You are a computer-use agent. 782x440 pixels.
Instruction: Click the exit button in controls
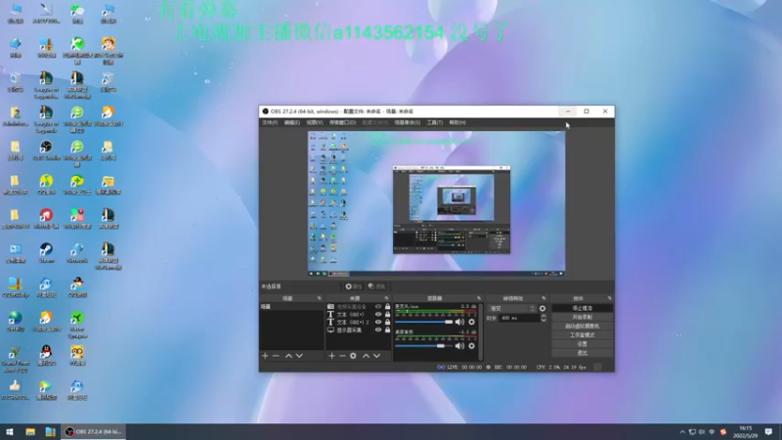tap(583, 353)
